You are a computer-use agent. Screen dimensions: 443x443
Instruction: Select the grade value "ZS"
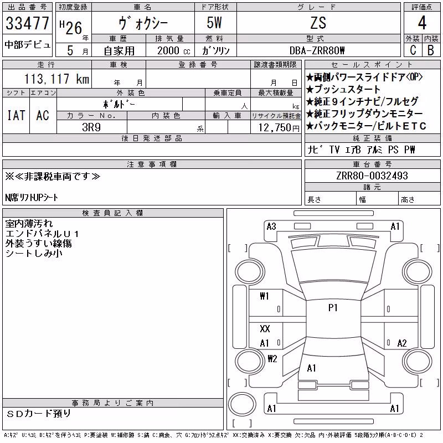(318, 23)
